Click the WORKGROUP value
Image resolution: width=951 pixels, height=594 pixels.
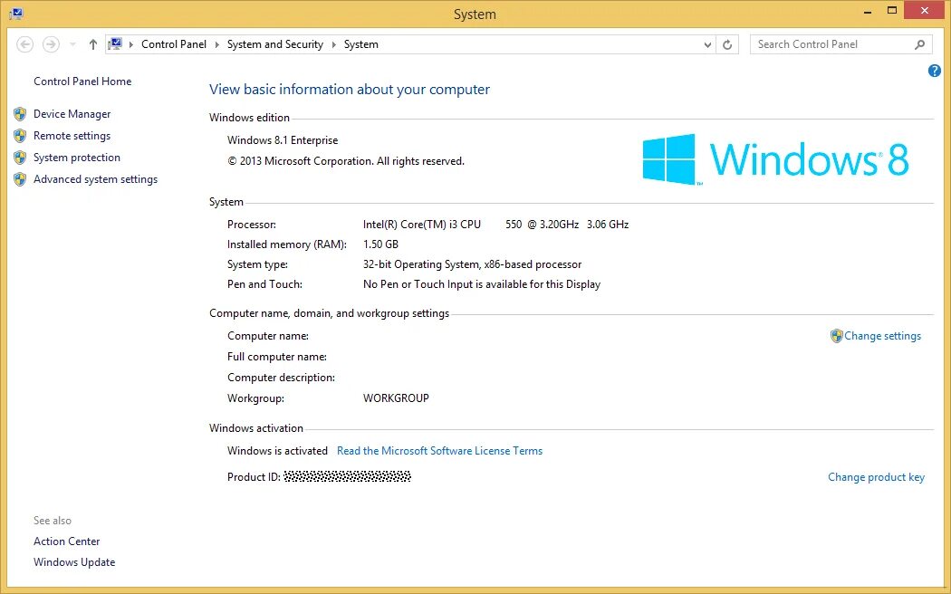tap(396, 398)
